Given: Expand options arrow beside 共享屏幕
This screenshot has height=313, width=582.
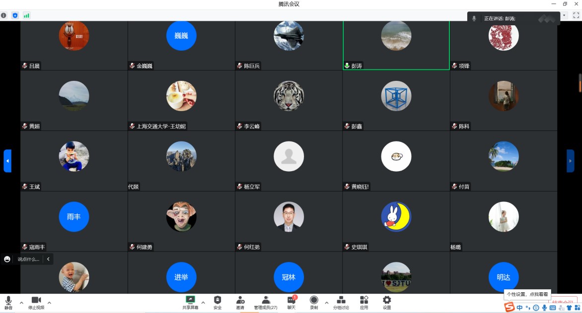Looking at the screenshot, I should 203,302.
